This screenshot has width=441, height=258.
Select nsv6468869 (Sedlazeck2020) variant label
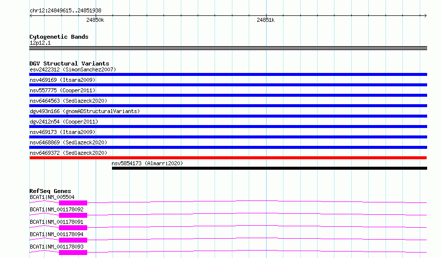click(68, 142)
